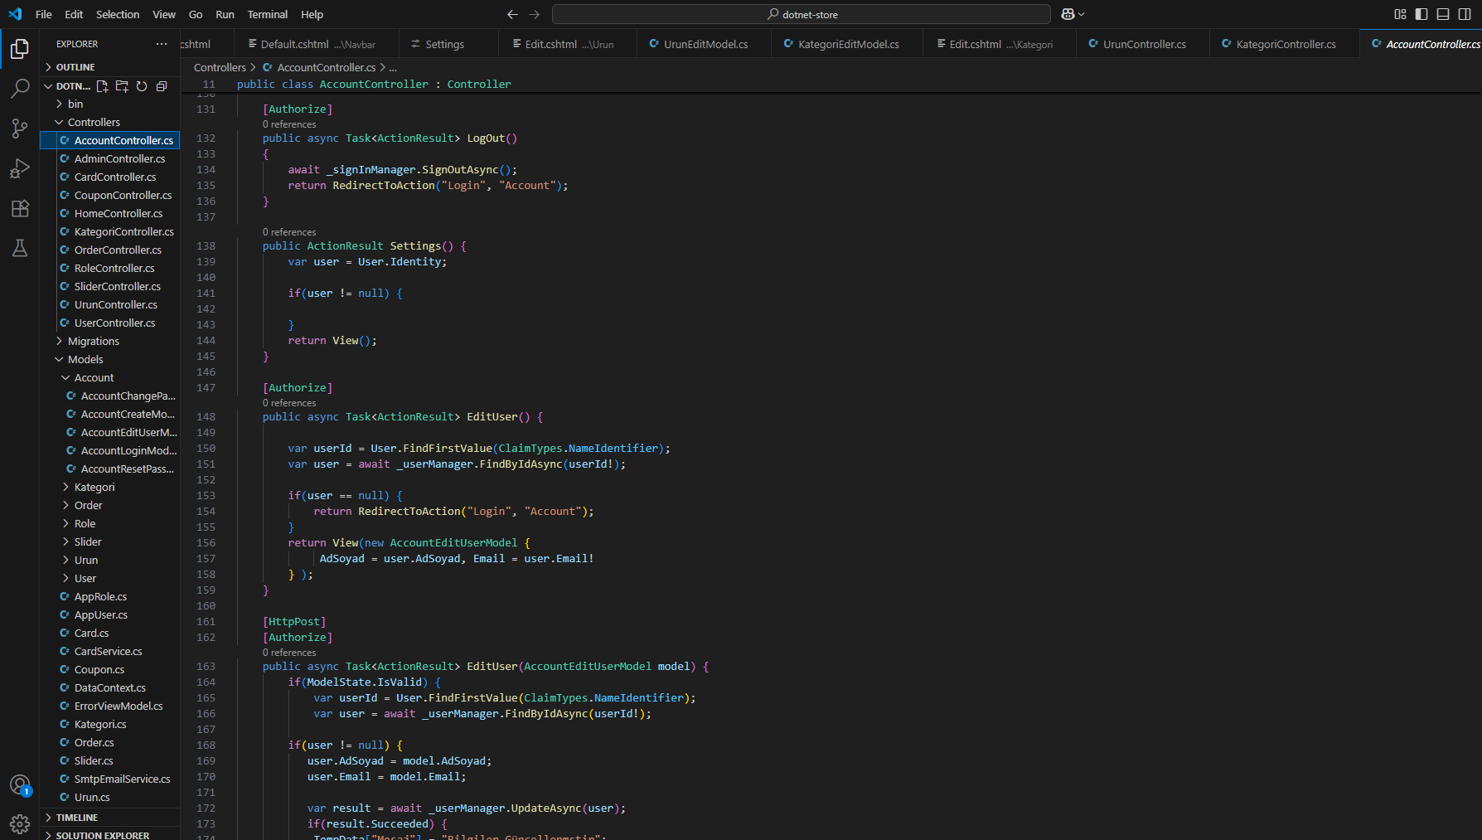Go back with the navigation arrow
Viewport: 1482px width, 840px height.
(x=512, y=14)
